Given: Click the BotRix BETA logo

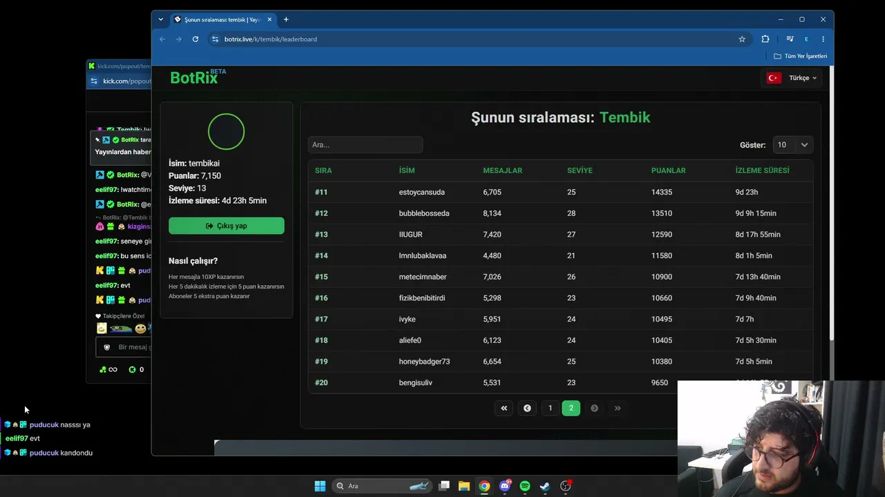Looking at the screenshot, I should [198, 77].
